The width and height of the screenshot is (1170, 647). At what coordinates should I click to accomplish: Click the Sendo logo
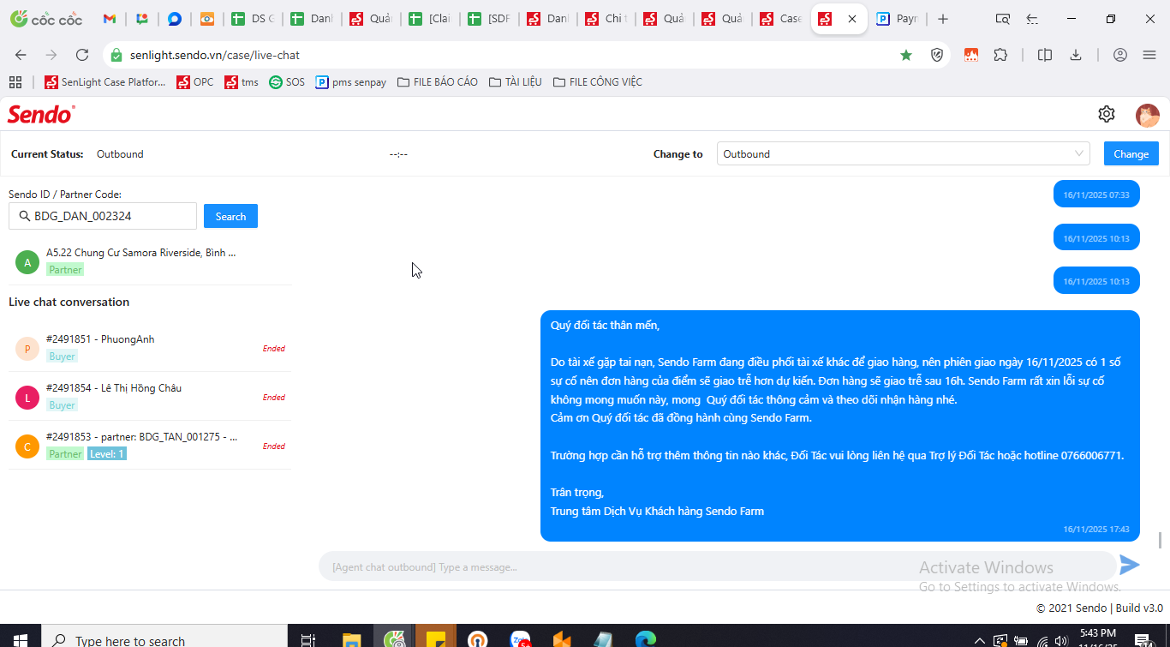[x=41, y=114]
